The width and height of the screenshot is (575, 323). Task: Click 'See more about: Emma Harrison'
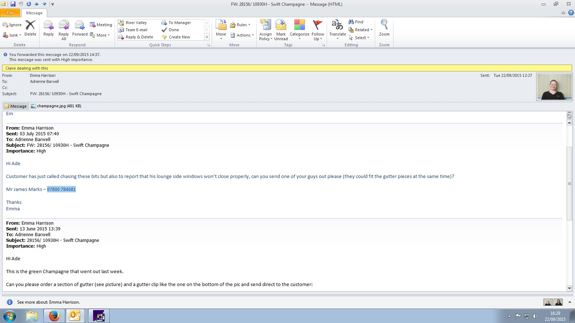coord(49,302)
